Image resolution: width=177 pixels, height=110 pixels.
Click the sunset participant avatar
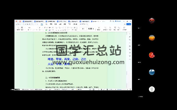coord(152,38)
